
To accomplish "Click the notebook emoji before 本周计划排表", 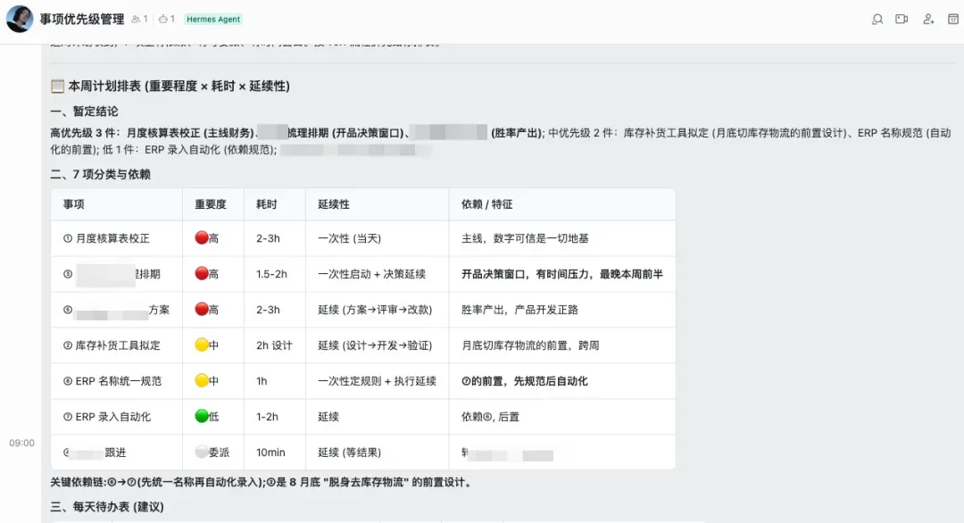I will tap(57, 86).
